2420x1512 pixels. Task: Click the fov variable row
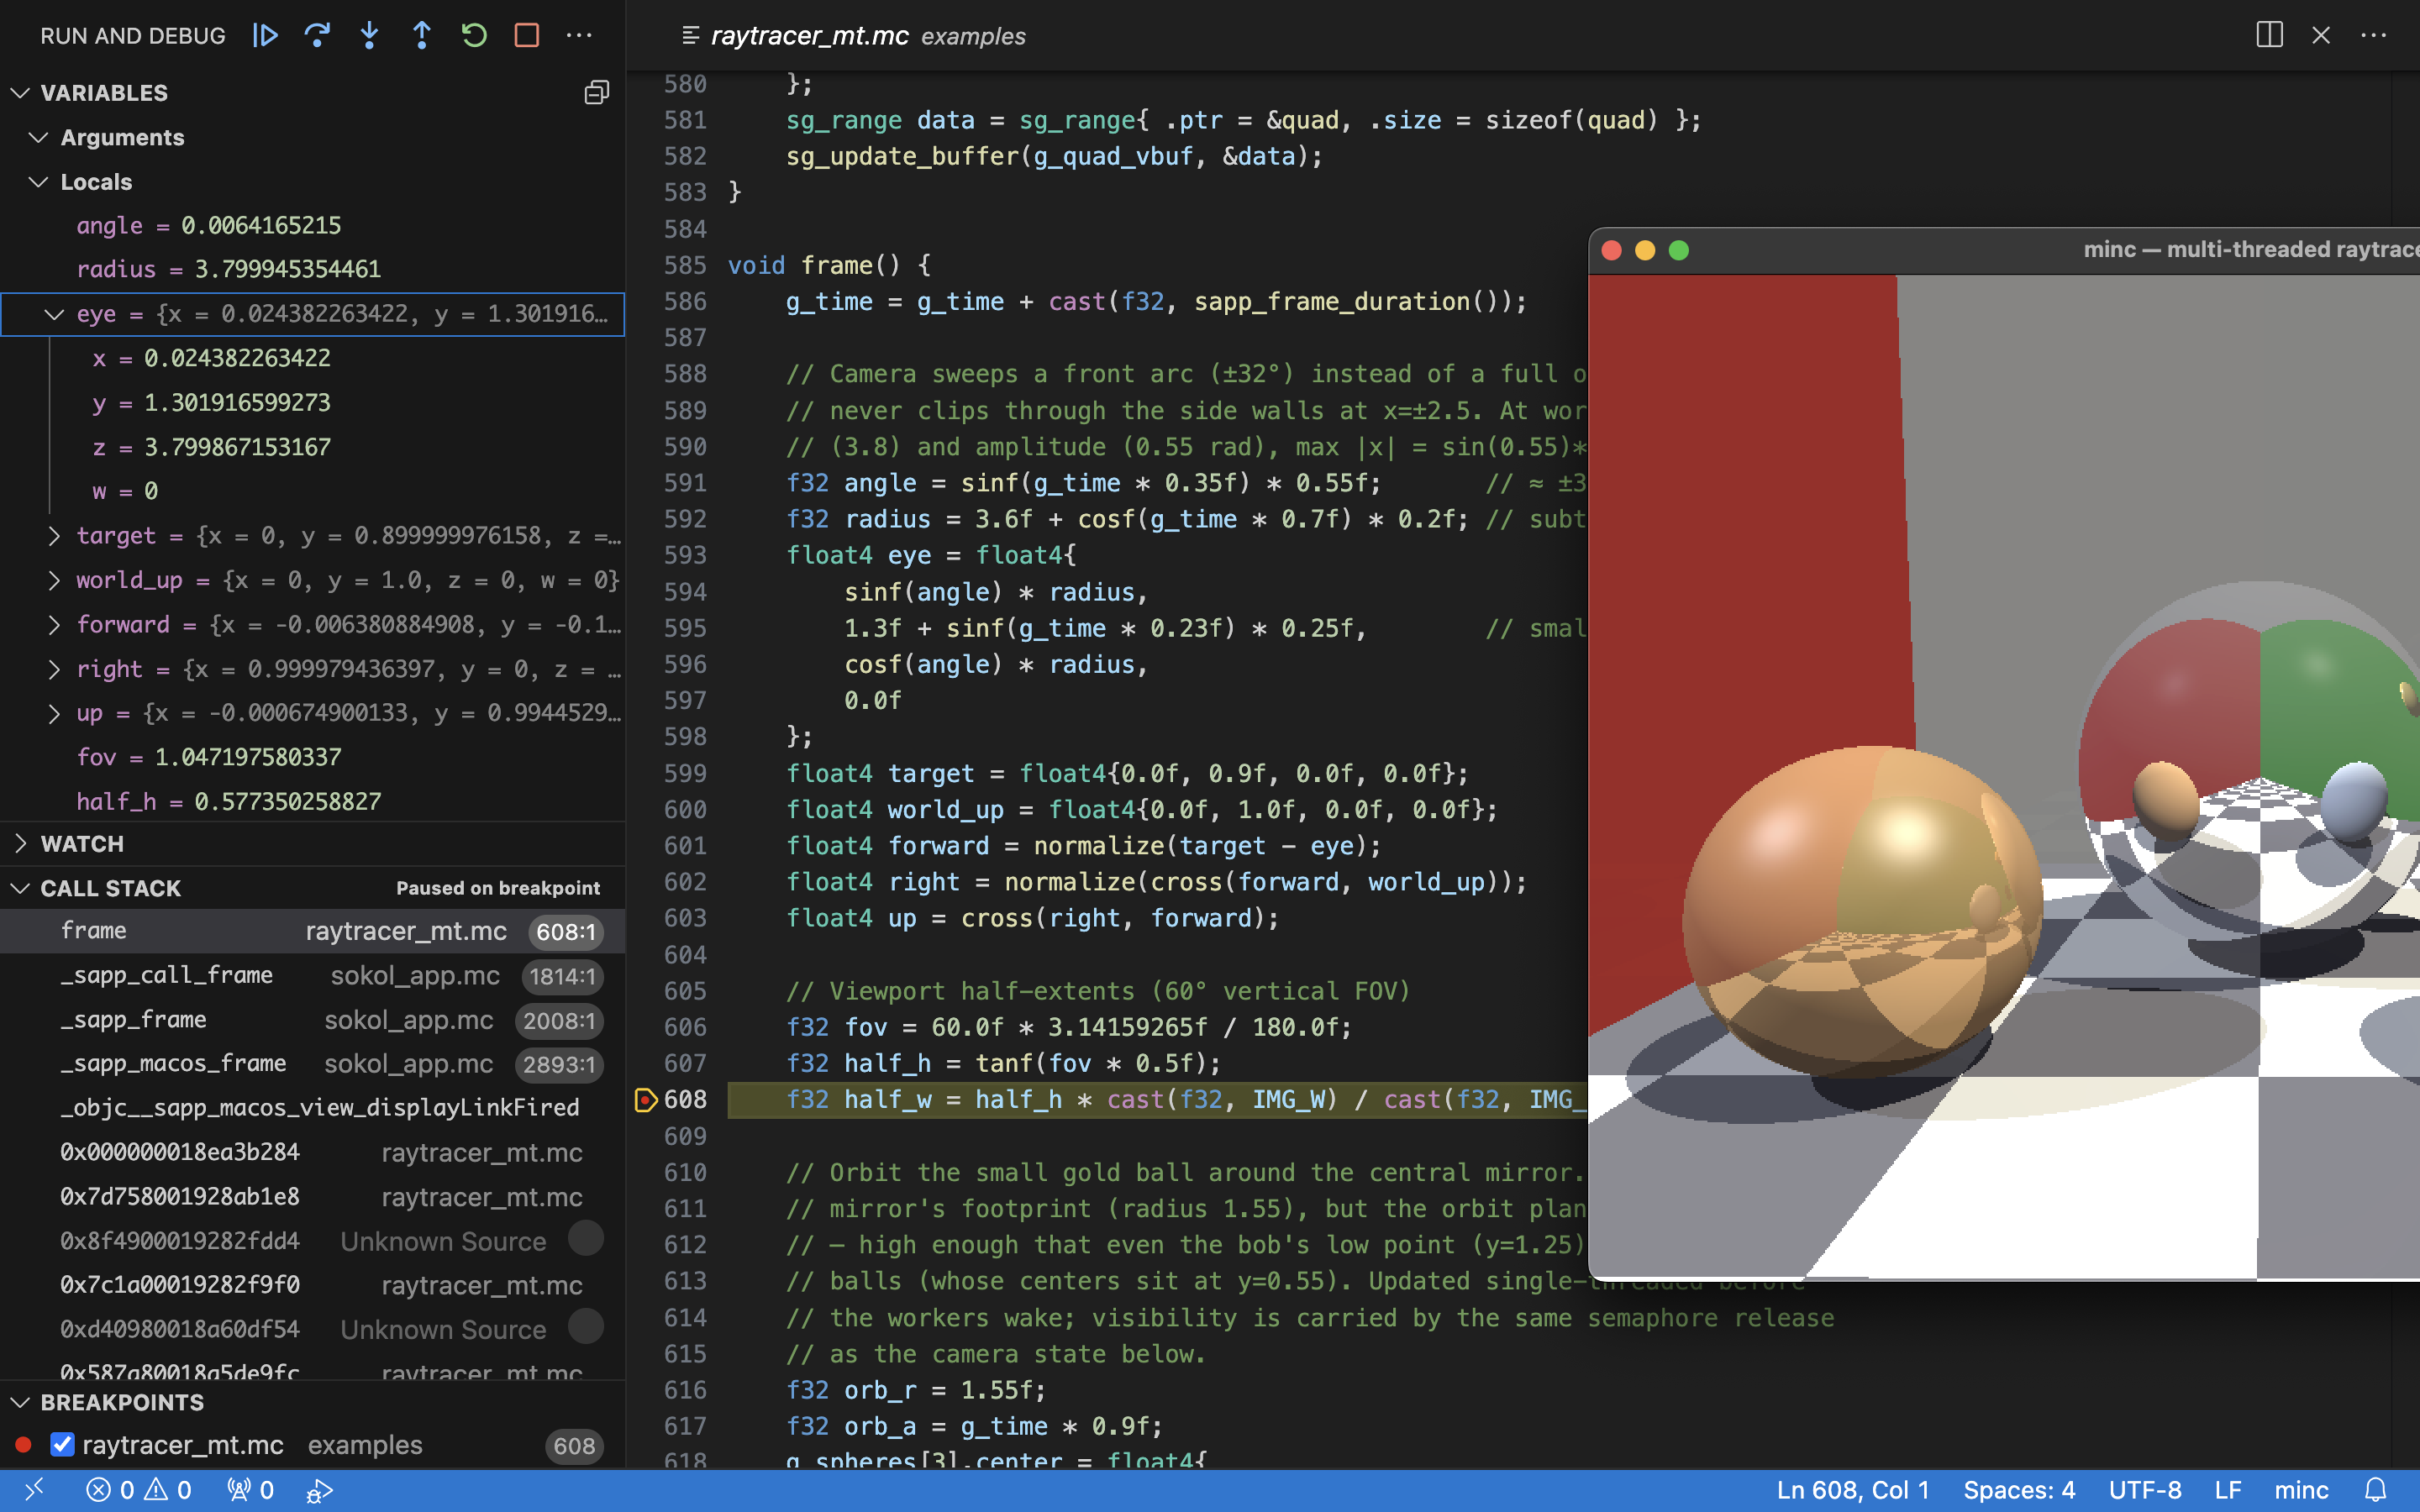312,757
